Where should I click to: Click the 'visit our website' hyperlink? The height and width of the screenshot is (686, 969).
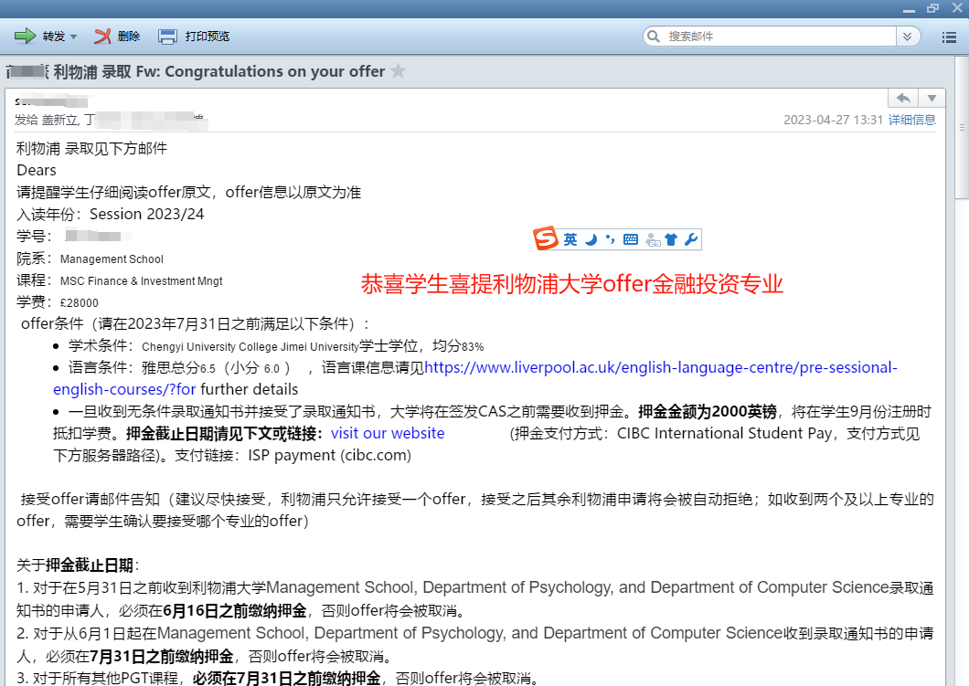coord(388,433)
